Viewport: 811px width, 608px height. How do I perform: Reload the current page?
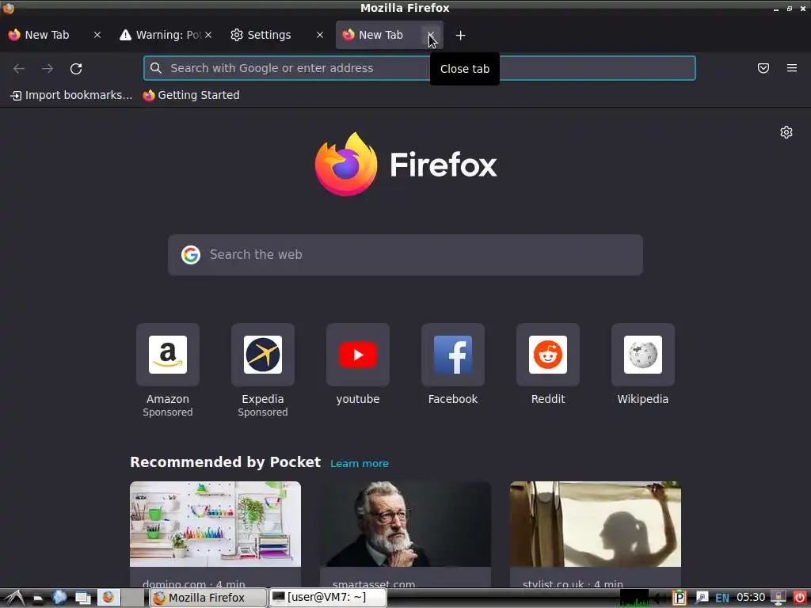[76, 68]
